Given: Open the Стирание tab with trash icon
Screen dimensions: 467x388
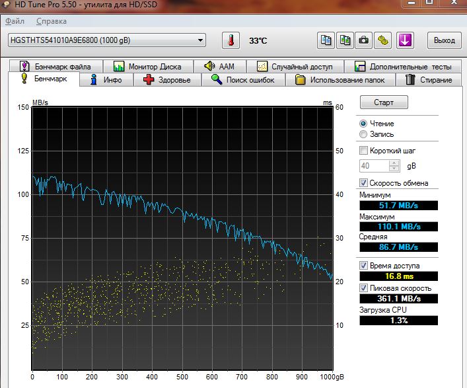Looking at the screenshot, I should coord(429,80).
